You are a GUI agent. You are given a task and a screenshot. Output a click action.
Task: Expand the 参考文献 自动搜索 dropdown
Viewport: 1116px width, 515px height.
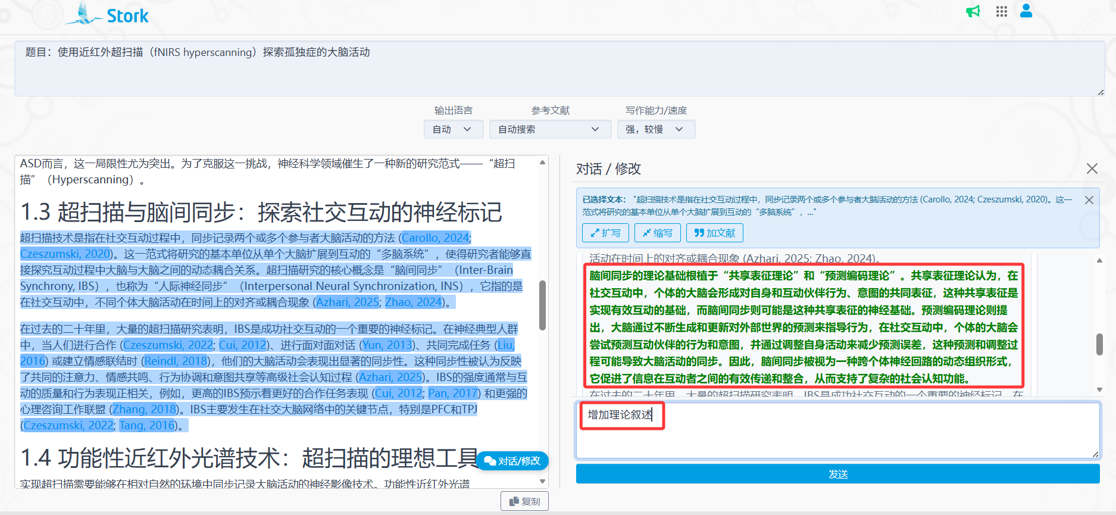549,129
